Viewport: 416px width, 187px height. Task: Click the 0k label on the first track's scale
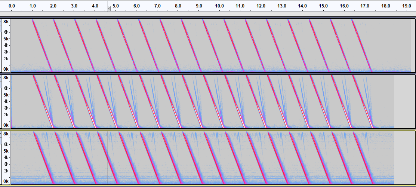6,69
